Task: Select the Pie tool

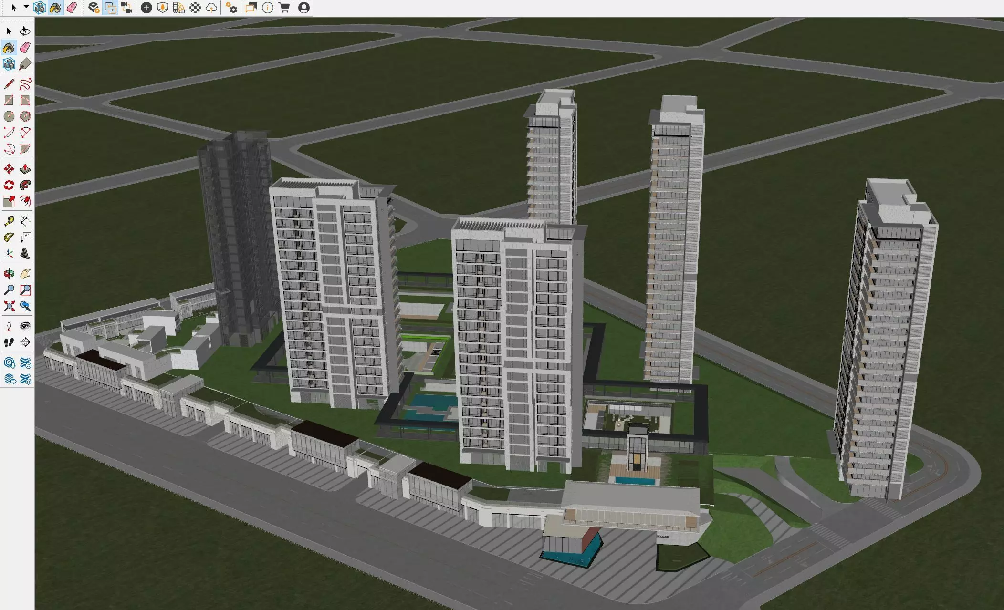Action: [x=25, y=149]
